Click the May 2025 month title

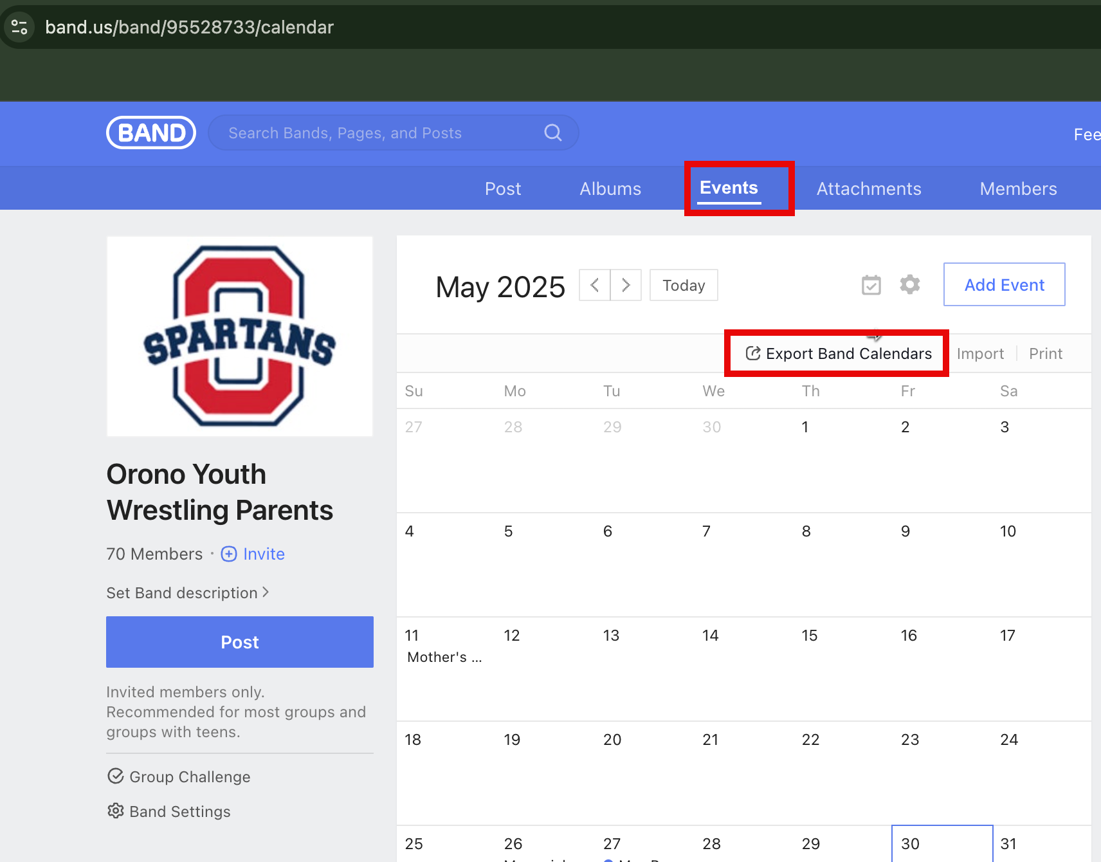500,287
